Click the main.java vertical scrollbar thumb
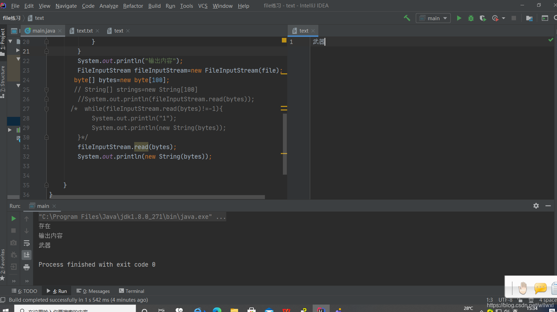The image size is (557, 312). click(285, 144)
